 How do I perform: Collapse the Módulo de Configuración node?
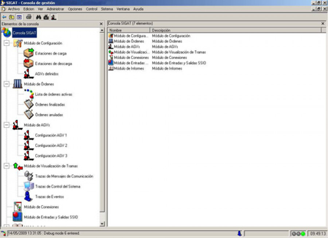[x=7, y=43]
